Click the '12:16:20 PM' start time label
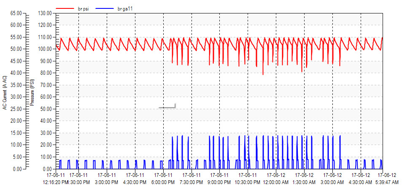The width and height of the screenshot is (402, 187). [56, 182]
